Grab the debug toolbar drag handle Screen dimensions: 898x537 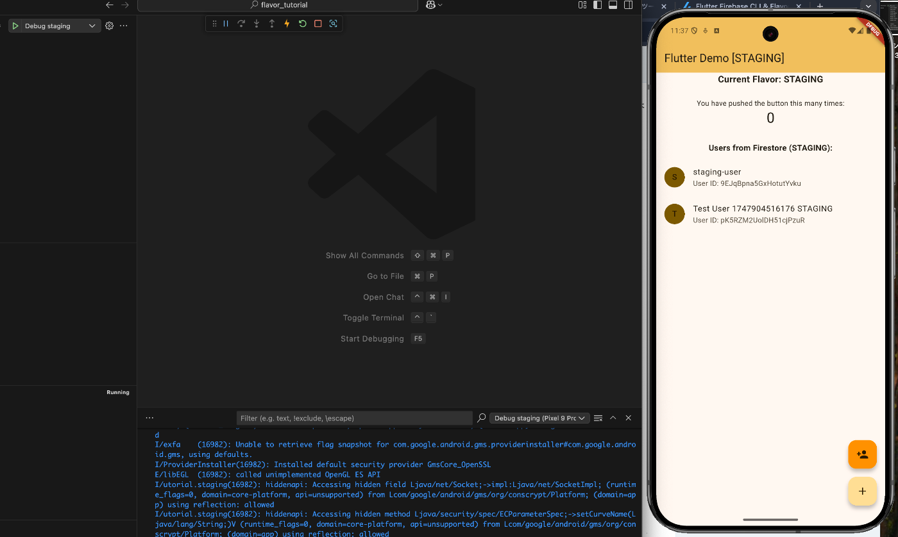click(x=214, y=24)
